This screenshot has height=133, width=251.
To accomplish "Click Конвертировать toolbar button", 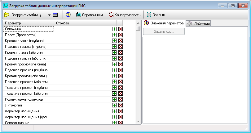I will (x=125, y=15).
